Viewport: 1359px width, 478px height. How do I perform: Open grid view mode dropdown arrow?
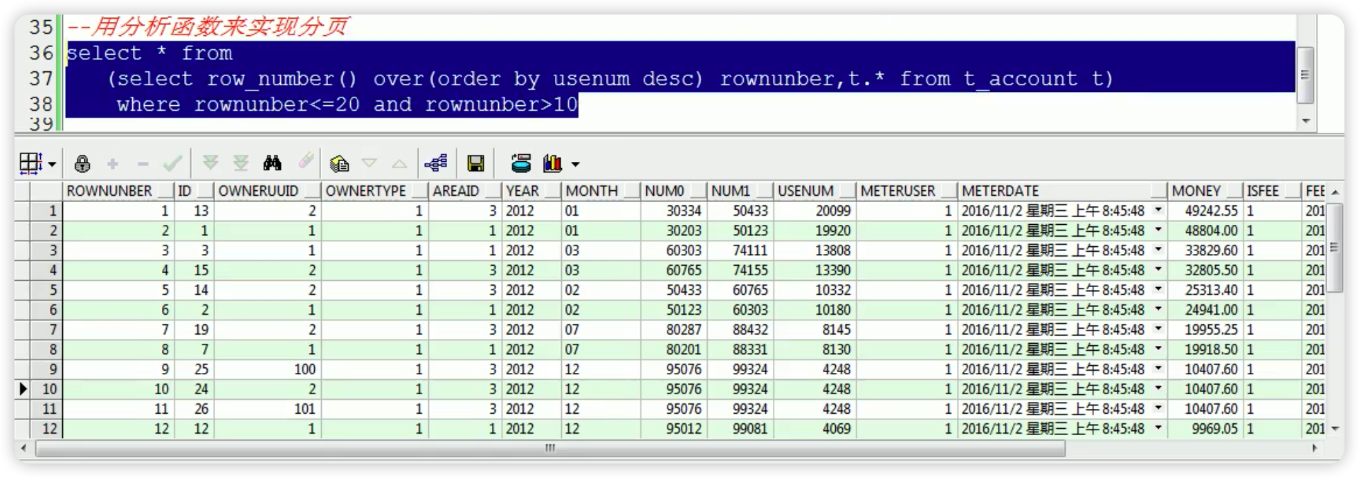52,165
